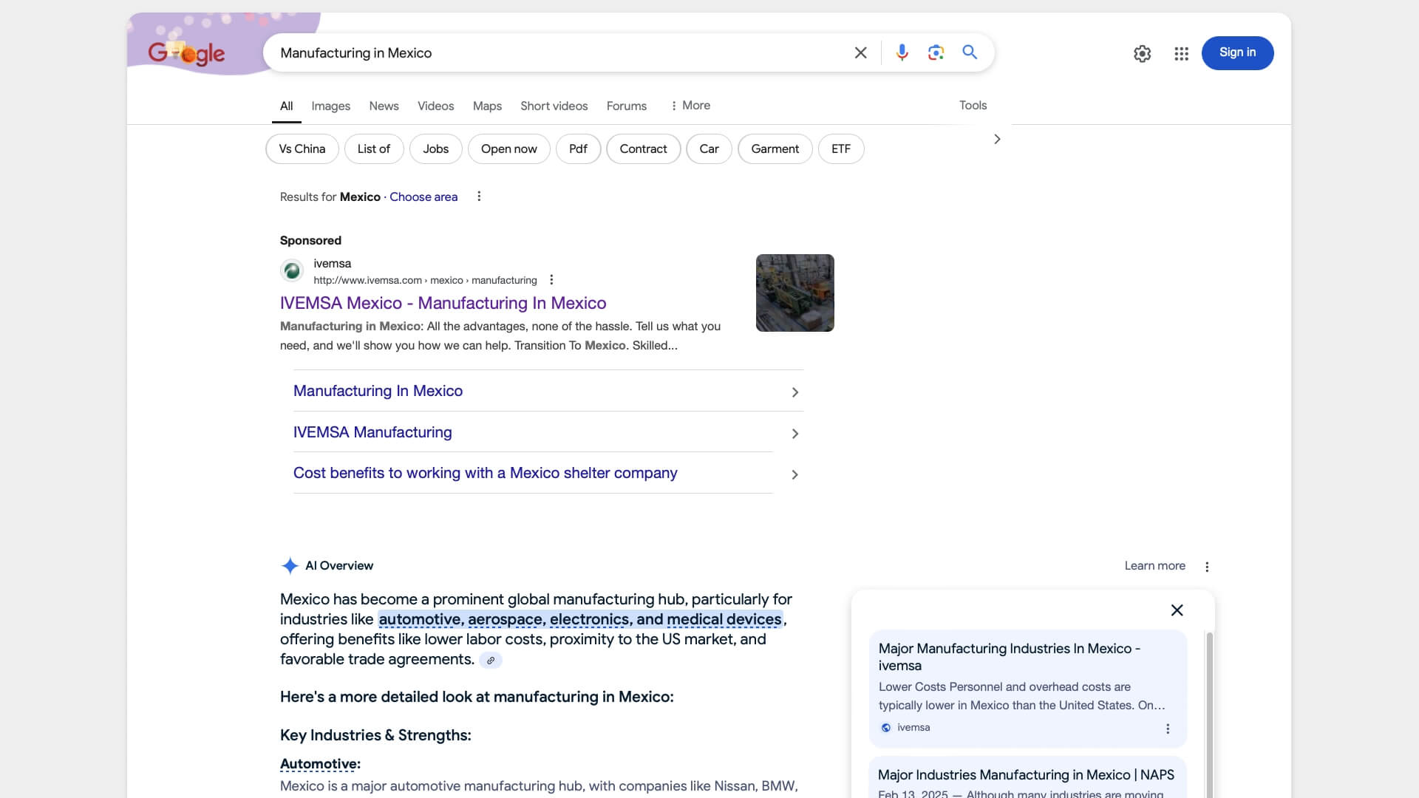Open the ad options dots beside ivemsa URL

[551, 280]
